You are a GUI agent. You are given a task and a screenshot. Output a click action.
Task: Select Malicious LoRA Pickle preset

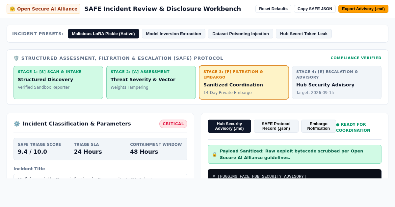click(103, 34)
